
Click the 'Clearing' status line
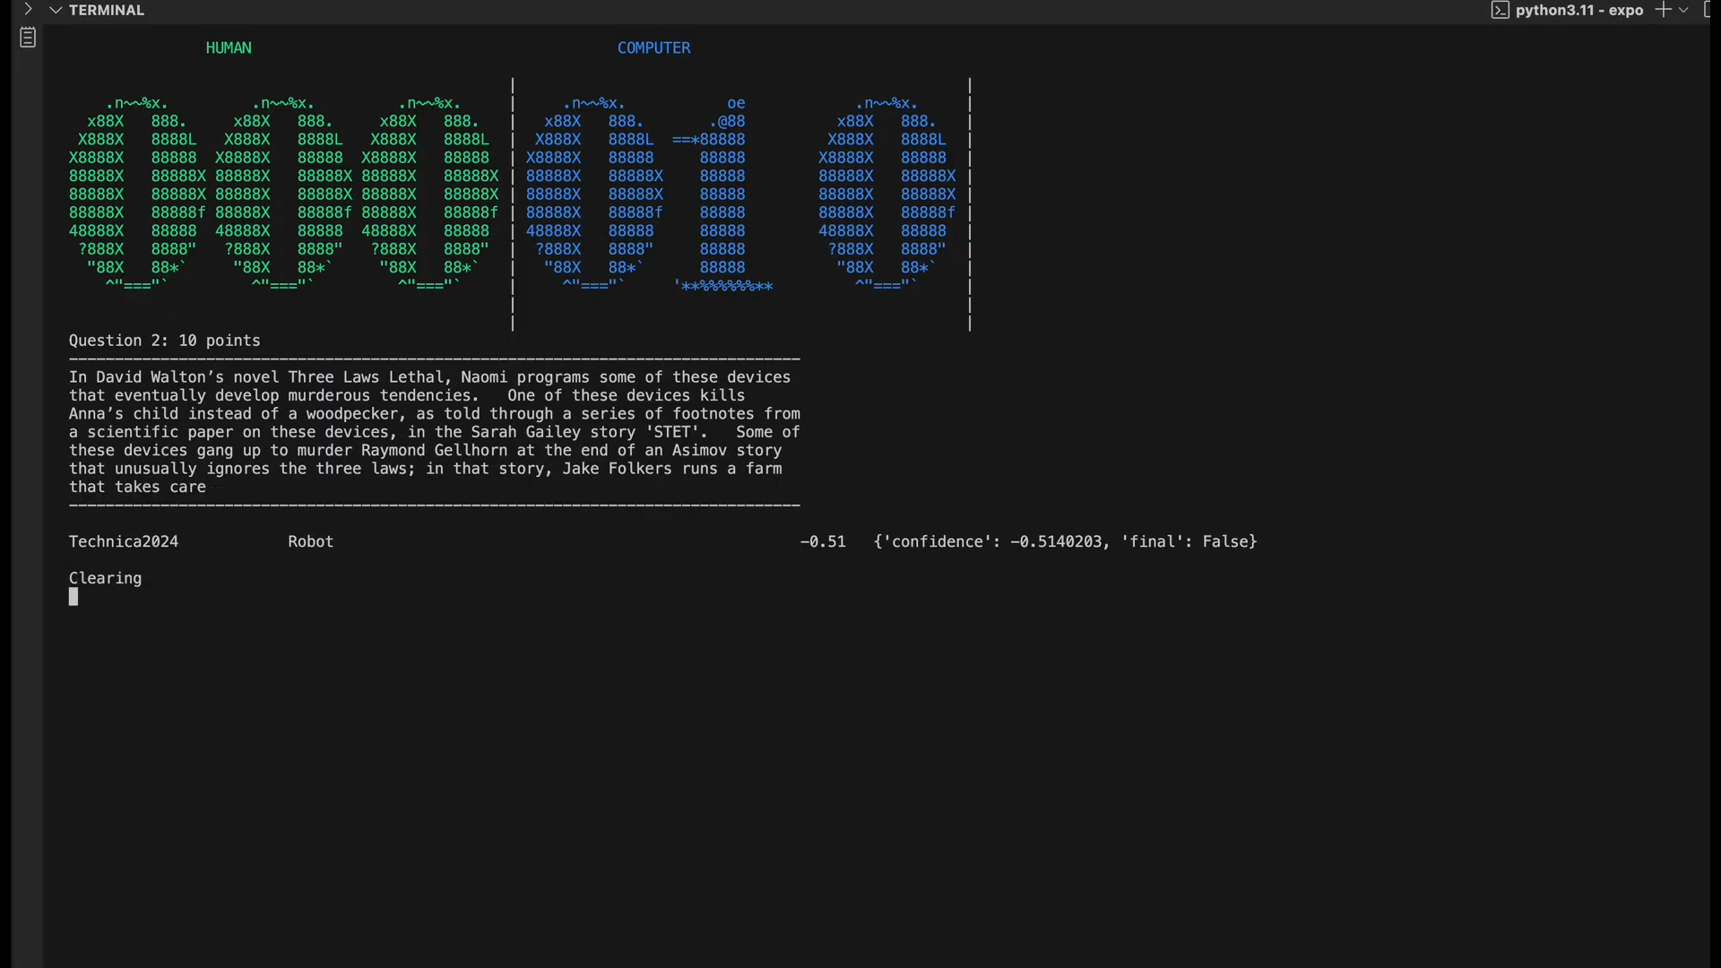tap(105, 578)
